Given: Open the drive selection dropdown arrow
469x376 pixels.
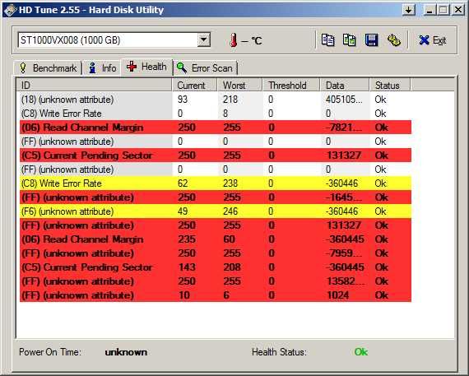Looking at the screenshot, I should coord(203,39).
